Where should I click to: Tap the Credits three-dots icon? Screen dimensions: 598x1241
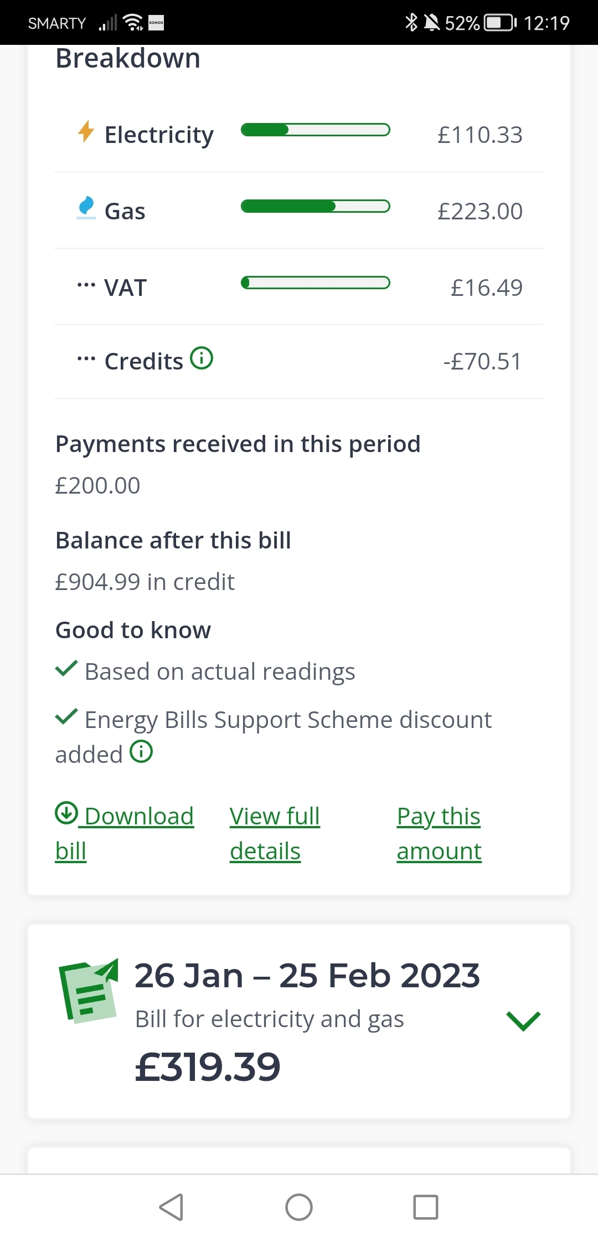coord(86,359)
